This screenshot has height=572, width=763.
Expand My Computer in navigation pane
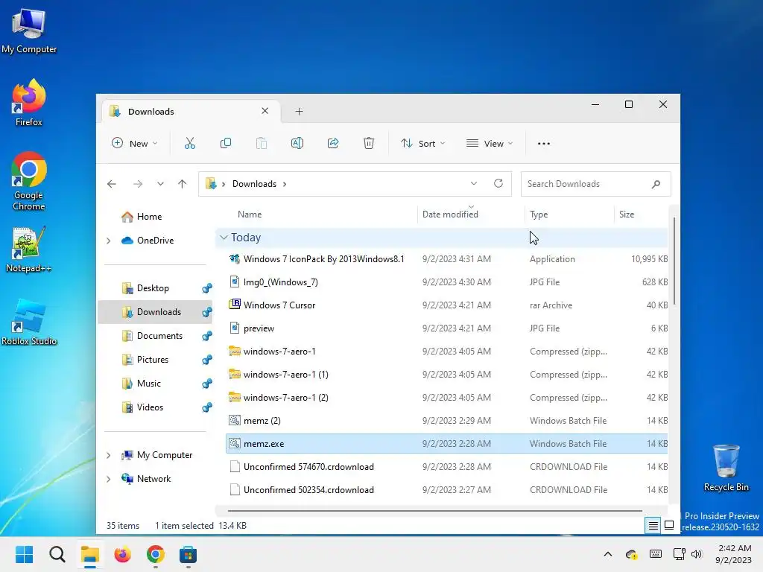click(109, 455)
